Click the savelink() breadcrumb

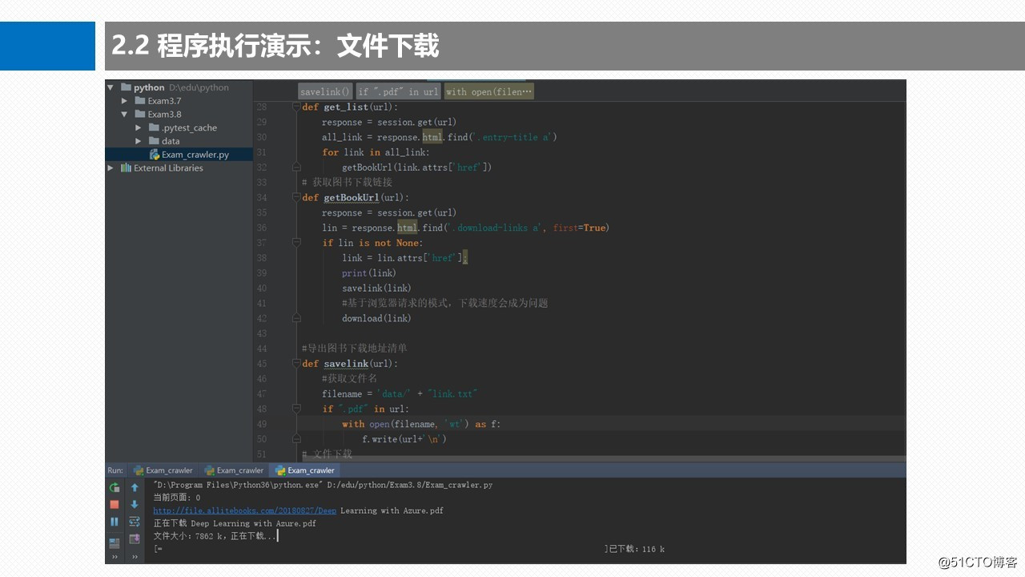click(325, 91)
